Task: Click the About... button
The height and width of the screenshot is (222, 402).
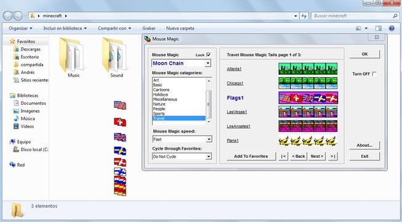Action: [364, 145]
